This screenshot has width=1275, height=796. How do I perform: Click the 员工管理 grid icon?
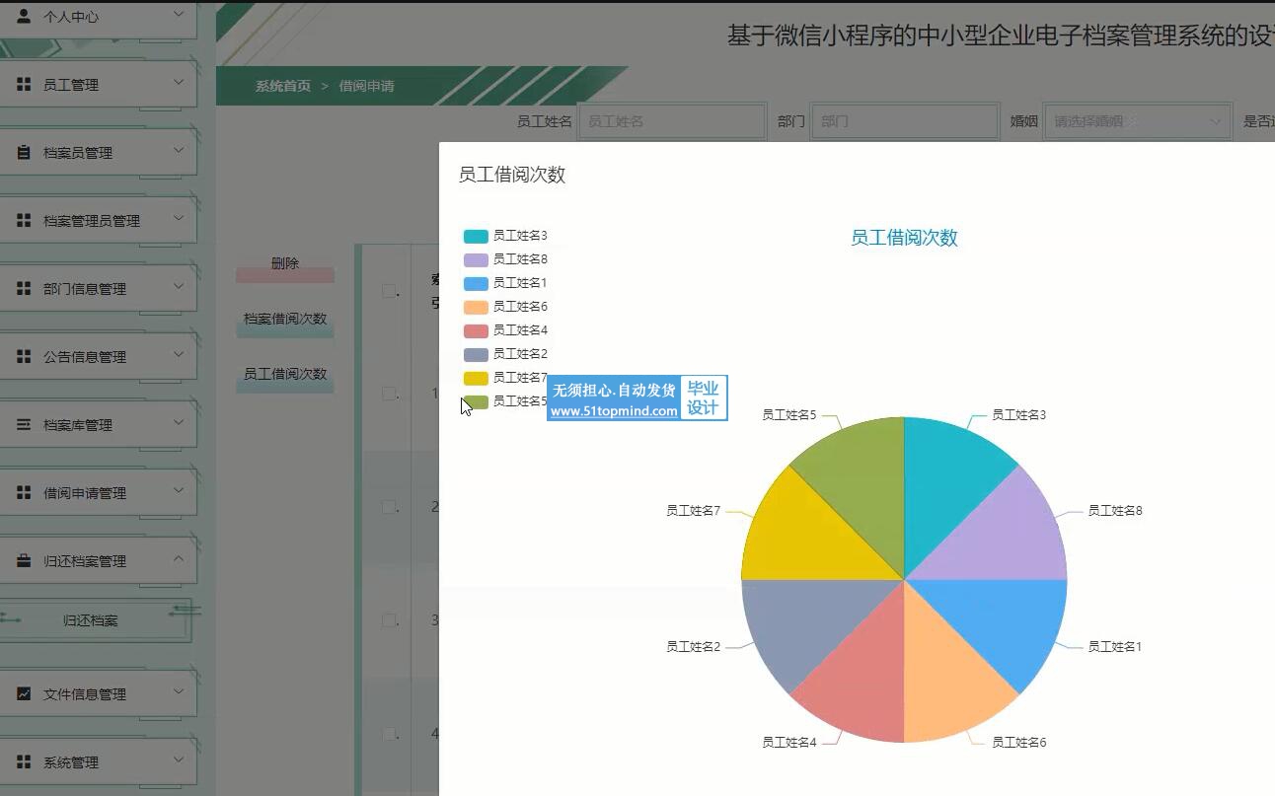pos(24,85)
